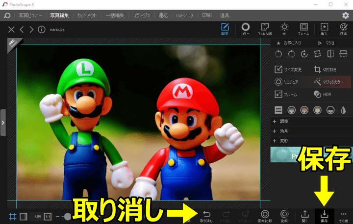Click the half-filled circle filter icon

[x=330, y=110]
